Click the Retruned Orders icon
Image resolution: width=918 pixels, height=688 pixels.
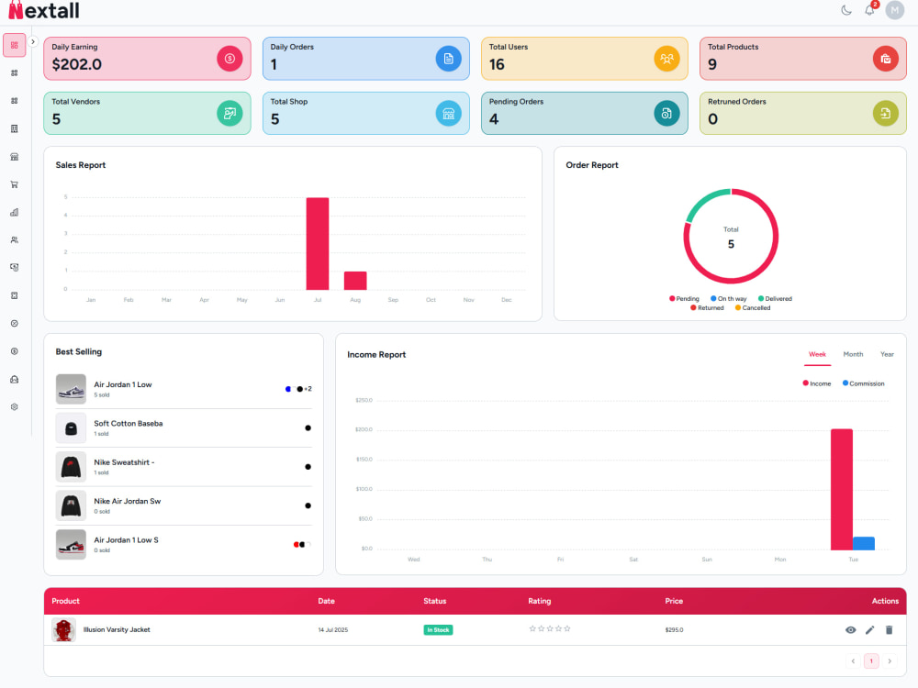coord(885,113)
